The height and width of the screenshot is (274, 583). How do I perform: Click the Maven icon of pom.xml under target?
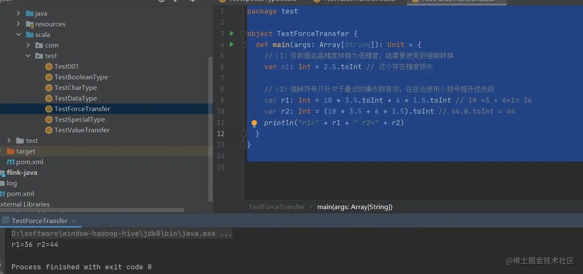click(11, 162)
